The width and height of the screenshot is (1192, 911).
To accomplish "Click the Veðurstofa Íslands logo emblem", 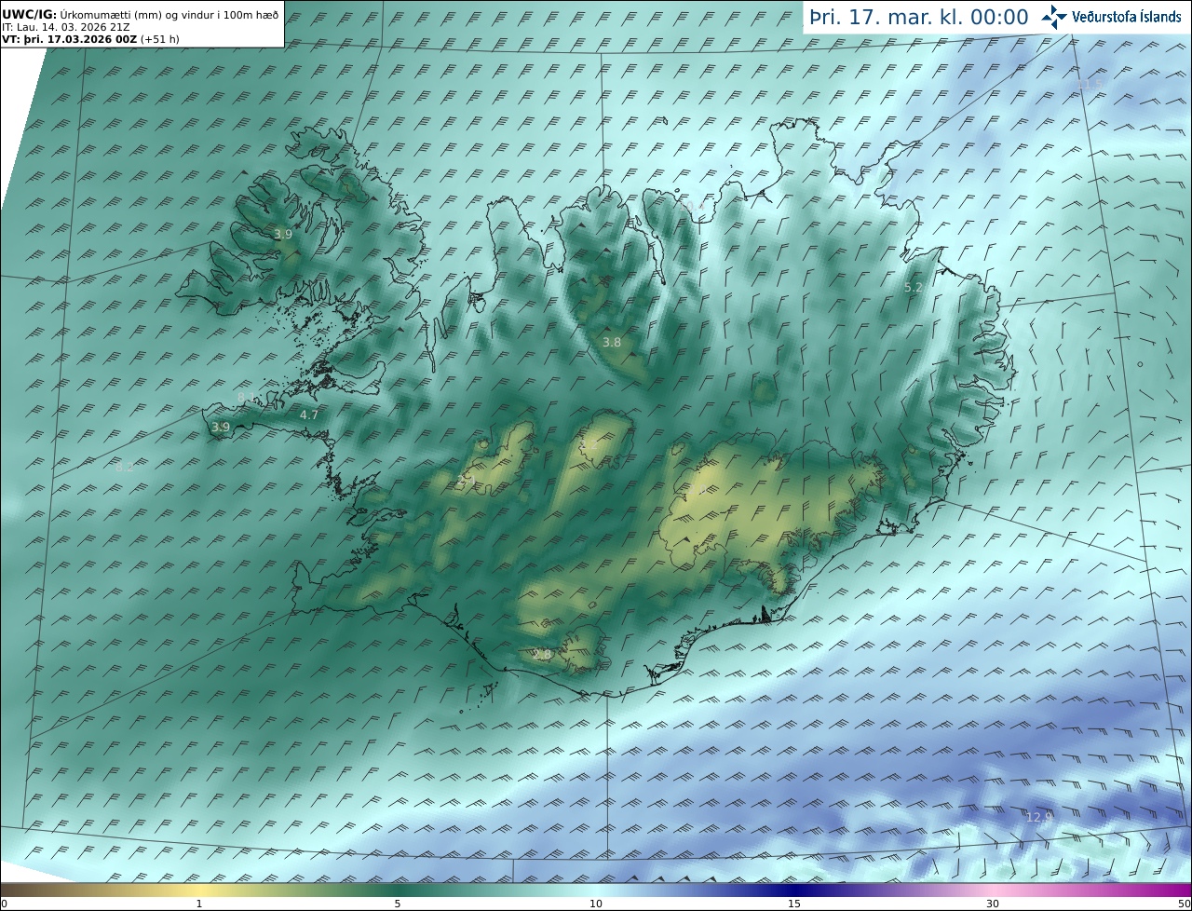I will coord(1054,17).
